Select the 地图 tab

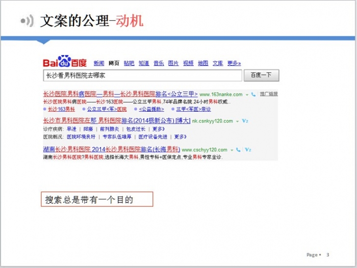[203, 63]
